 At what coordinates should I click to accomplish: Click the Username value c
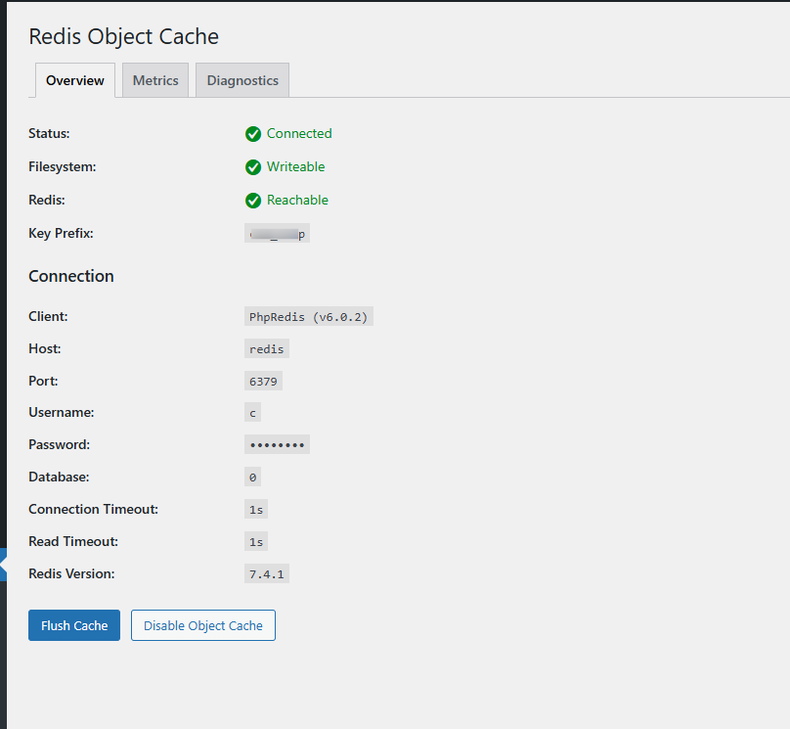click(252, 412)
